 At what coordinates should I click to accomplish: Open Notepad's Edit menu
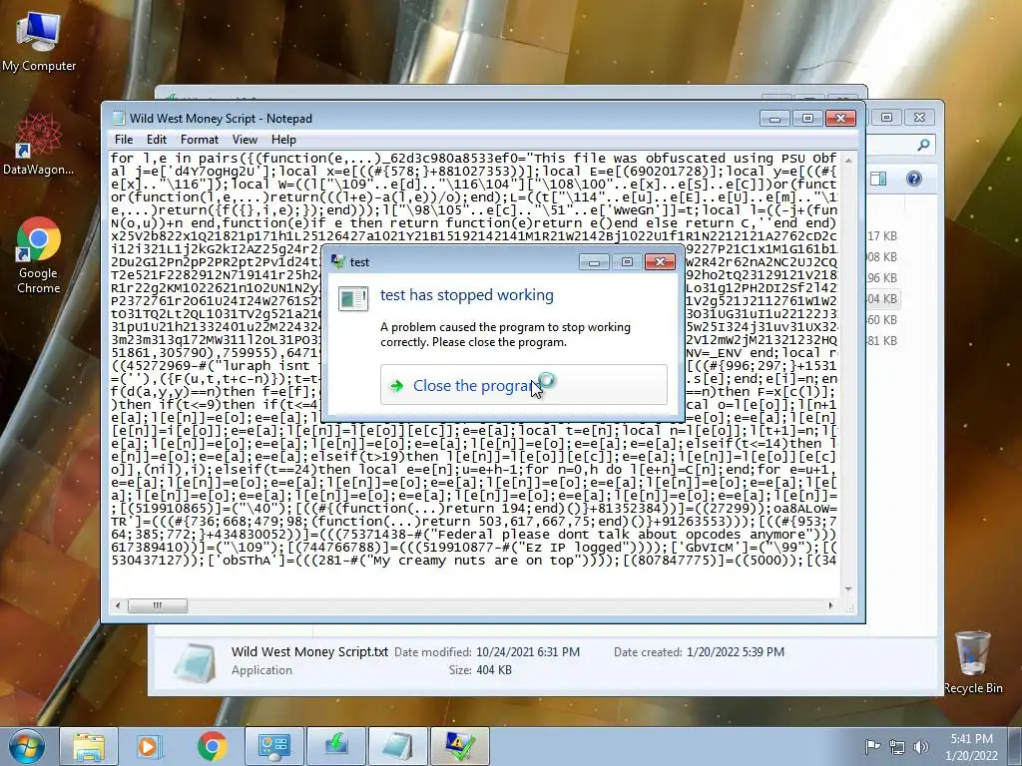pyautogui.click(x=157, y=140)
